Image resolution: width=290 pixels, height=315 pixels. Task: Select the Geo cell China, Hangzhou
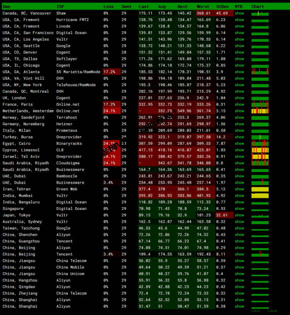coord(20,280)
